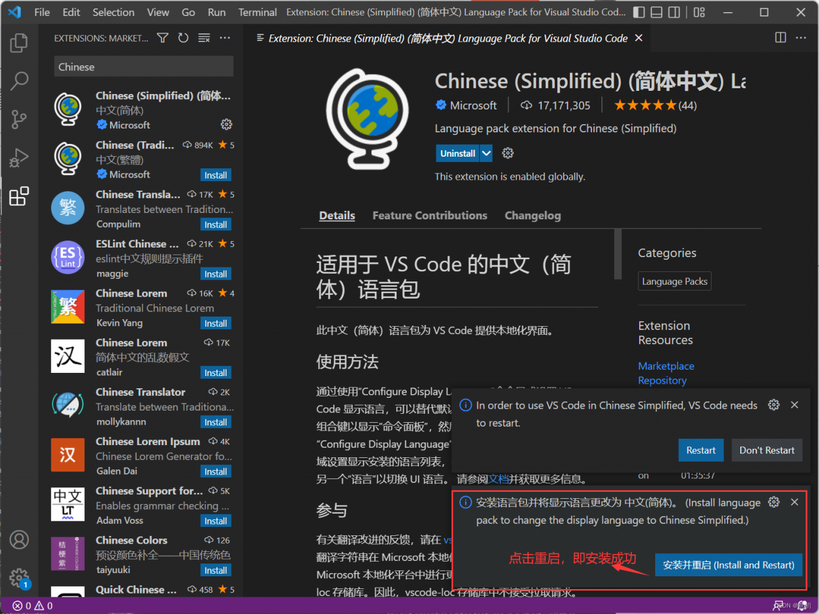This screenshot has height=614, width=819.
Task: Click the Don't Restart button
Action: coord(767,450)
